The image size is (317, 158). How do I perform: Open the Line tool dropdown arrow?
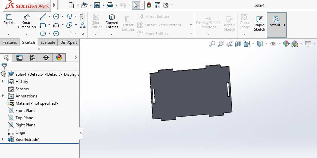[49, 16]
